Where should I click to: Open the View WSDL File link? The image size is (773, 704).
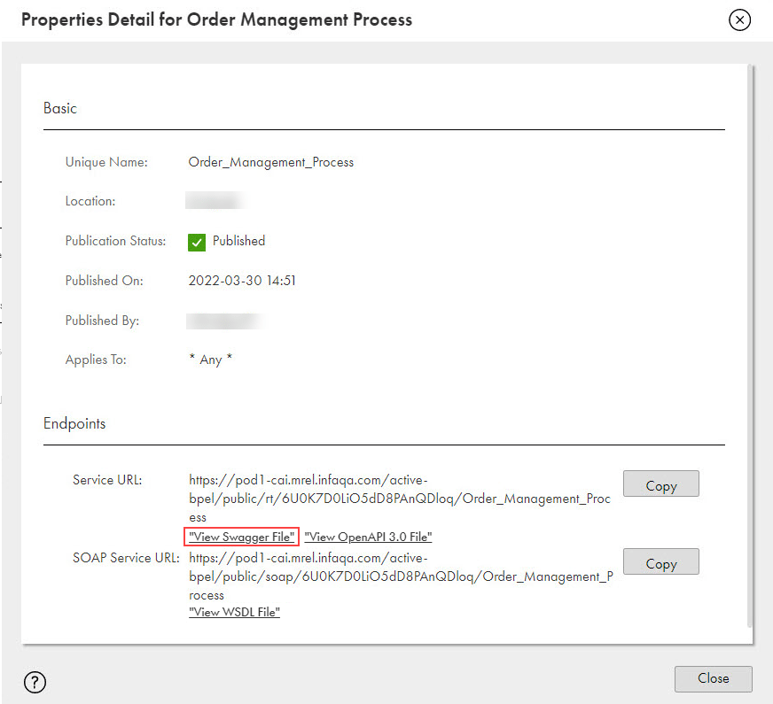click(234, 612)
